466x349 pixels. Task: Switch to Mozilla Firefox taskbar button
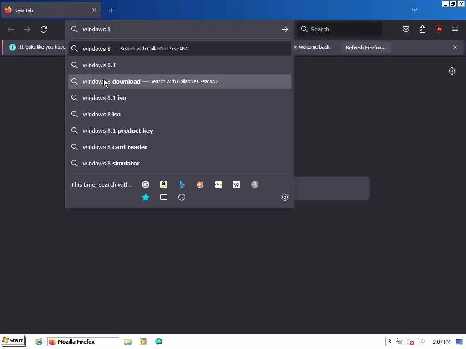point(83,342)
